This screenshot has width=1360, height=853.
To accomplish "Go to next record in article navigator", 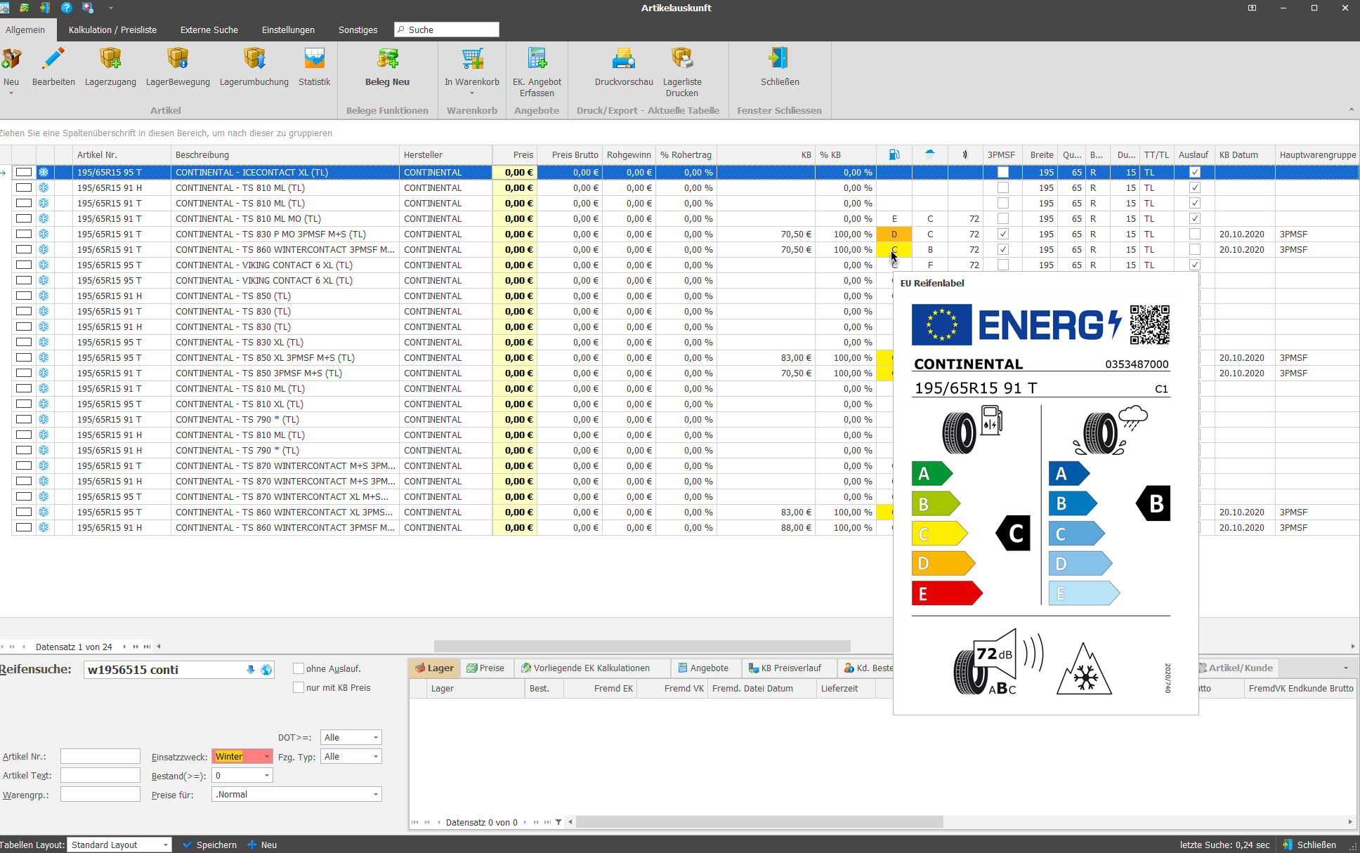I will (124, 647).
